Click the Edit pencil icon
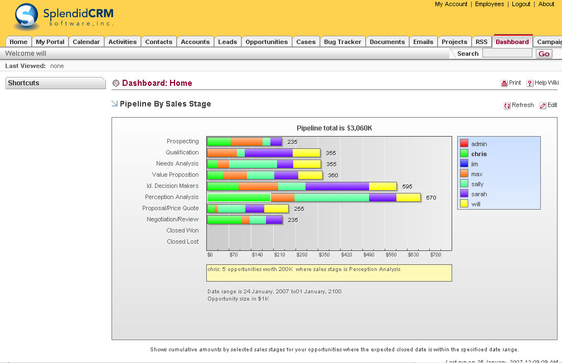The height and width of the screenshot is (363, 562). pos(542,105)
